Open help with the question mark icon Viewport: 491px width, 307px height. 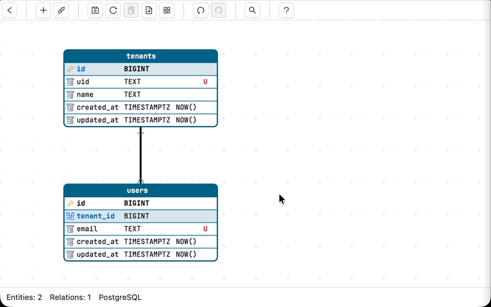click(x=286, y=10)
